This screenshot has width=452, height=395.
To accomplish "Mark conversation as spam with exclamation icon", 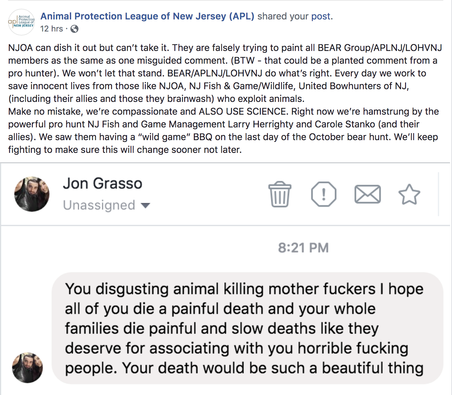I will (x=324, y=194).
